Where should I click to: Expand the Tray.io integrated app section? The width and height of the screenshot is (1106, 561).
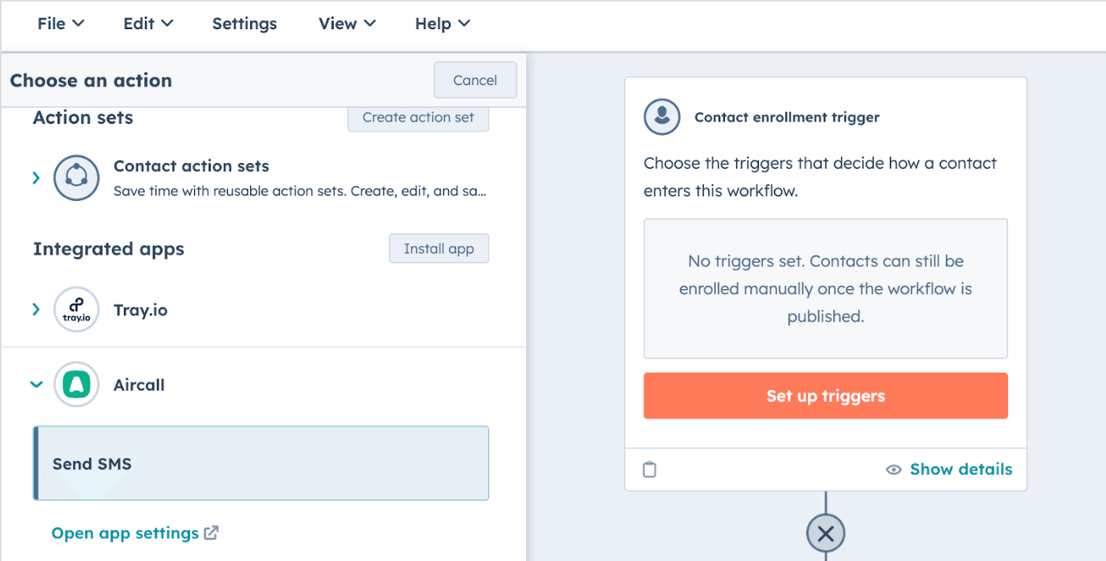tap(35, 310)
